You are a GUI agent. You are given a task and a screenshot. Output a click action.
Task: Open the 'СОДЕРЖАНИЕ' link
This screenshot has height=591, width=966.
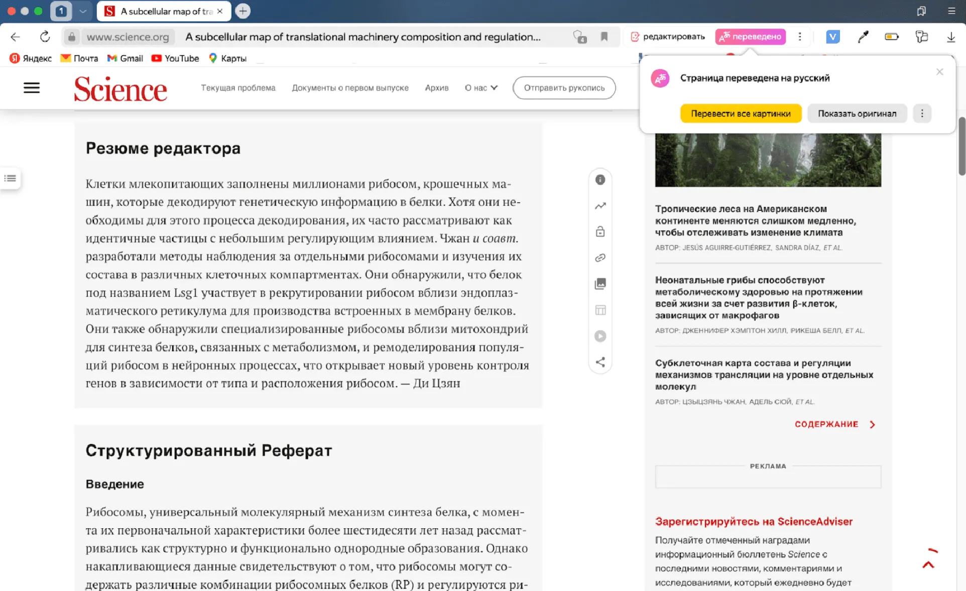coord(834,424)
